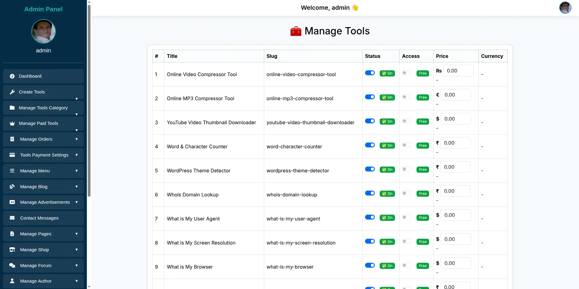
Task: Click the envelope icon next to Contact Messages
Action: [12, 218]
